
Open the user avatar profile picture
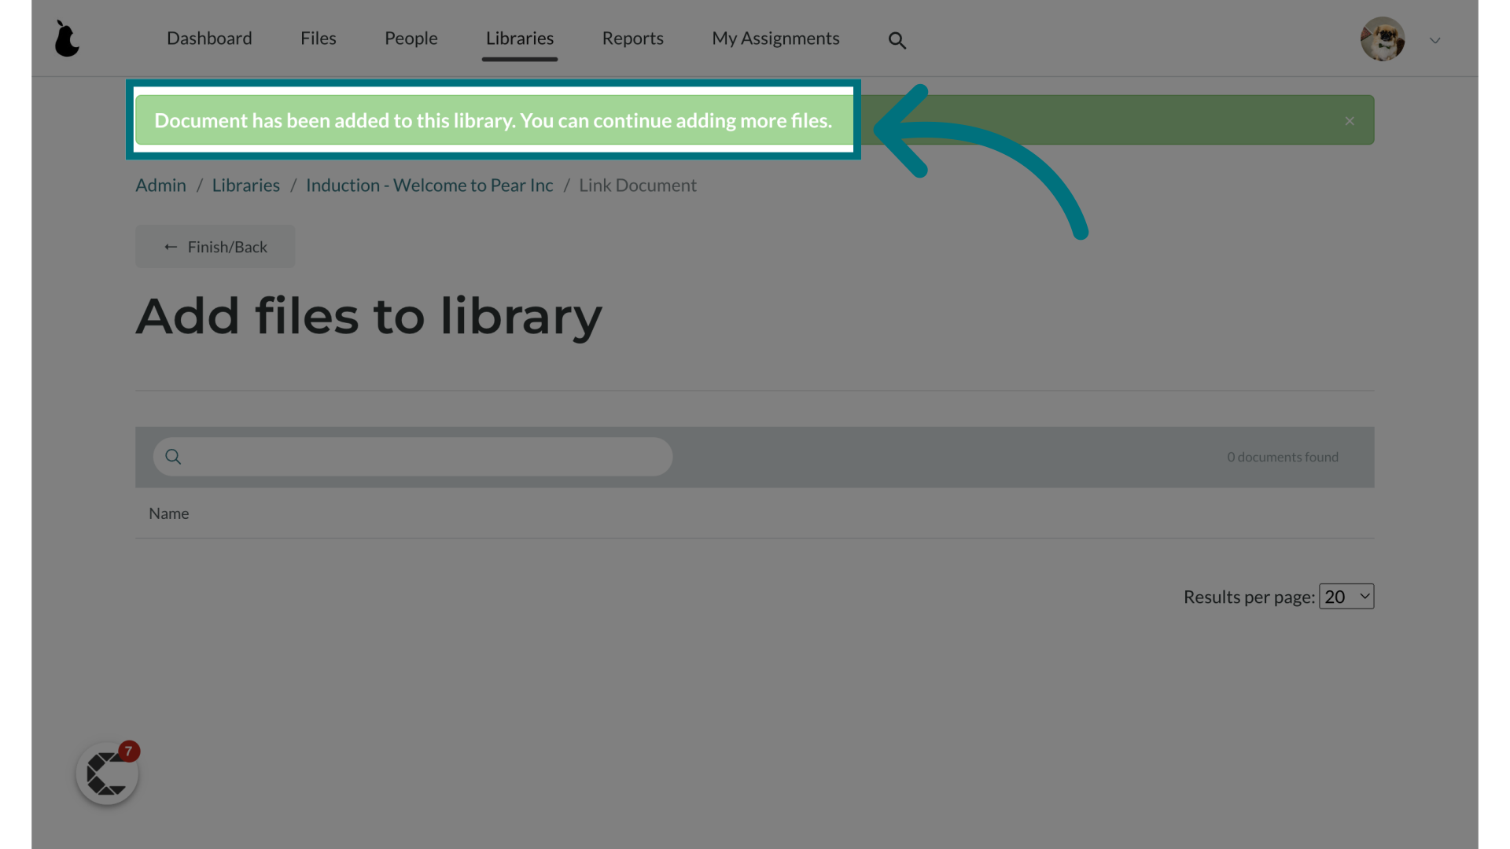click(x=1383, y=39)
